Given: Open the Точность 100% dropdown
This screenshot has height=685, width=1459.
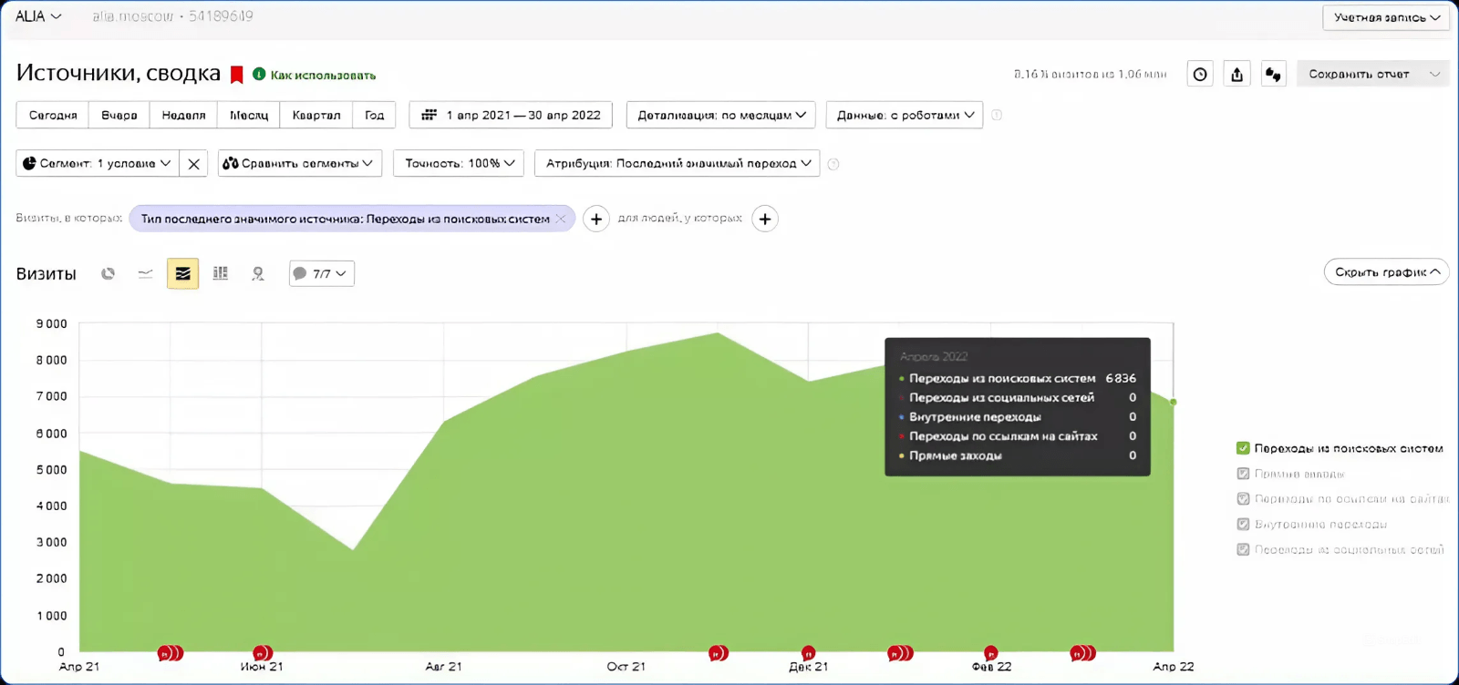Looking at the screenshot, I should (x=459, y=164).
